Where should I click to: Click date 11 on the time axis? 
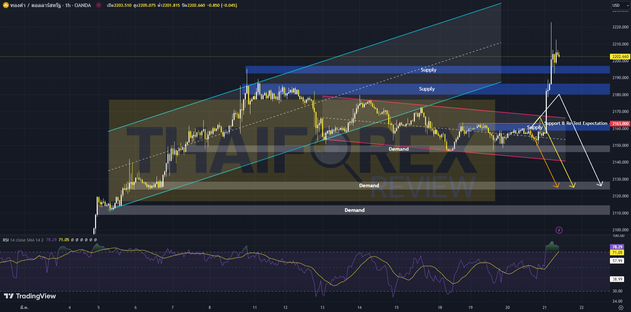coord(255,308)
